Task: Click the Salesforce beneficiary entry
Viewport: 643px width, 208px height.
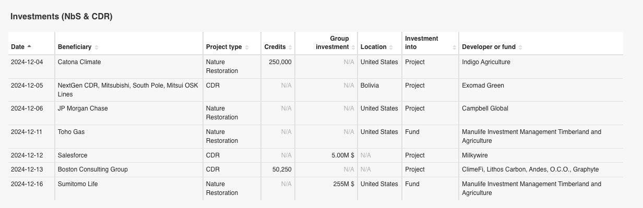Action: pyautogui.click(x=73, y=155)
